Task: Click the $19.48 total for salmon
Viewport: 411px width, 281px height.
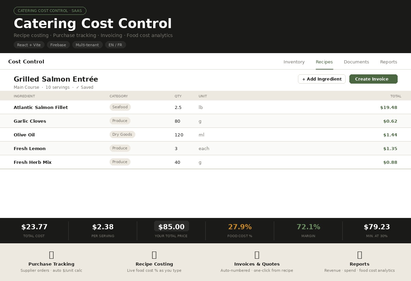Action: (389, 107)
